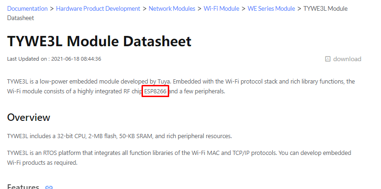Viewport: 381px width, 189px height.
Task: Click the link icon beside Features heading
Action: pyautogui.click(x=49, y=187)
